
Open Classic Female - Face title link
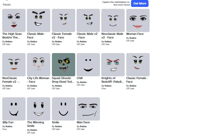137,80
